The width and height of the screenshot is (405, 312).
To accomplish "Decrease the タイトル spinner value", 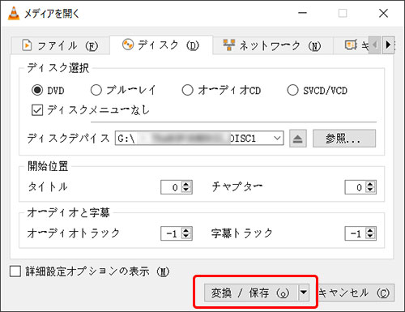I will pos(186,190).
